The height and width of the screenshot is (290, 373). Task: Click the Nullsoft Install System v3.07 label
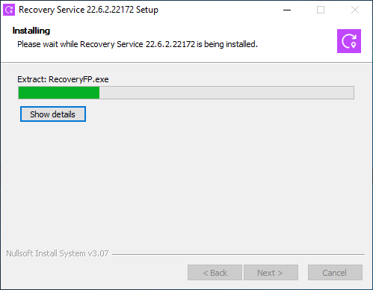coord(58,253)
